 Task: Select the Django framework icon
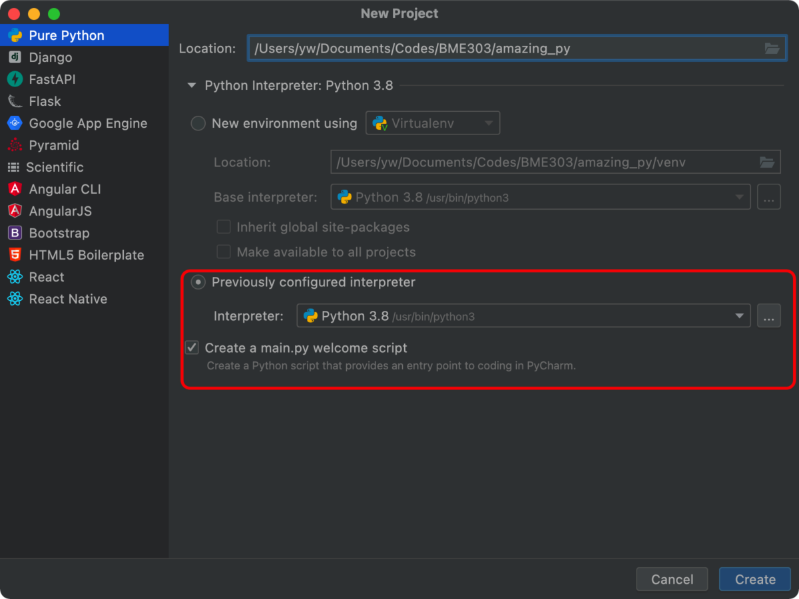pyautogui.click(x=15, y=57)
